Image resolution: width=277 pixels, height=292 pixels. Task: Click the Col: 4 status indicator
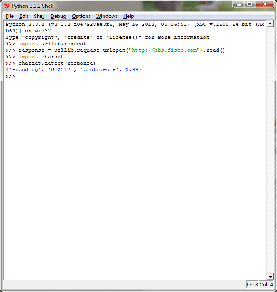click(266, 285)
